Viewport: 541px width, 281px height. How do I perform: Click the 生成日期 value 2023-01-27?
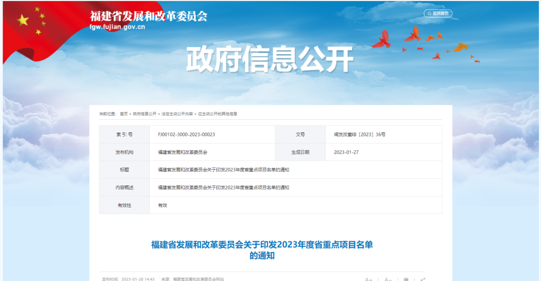click(x=346, y=152)
